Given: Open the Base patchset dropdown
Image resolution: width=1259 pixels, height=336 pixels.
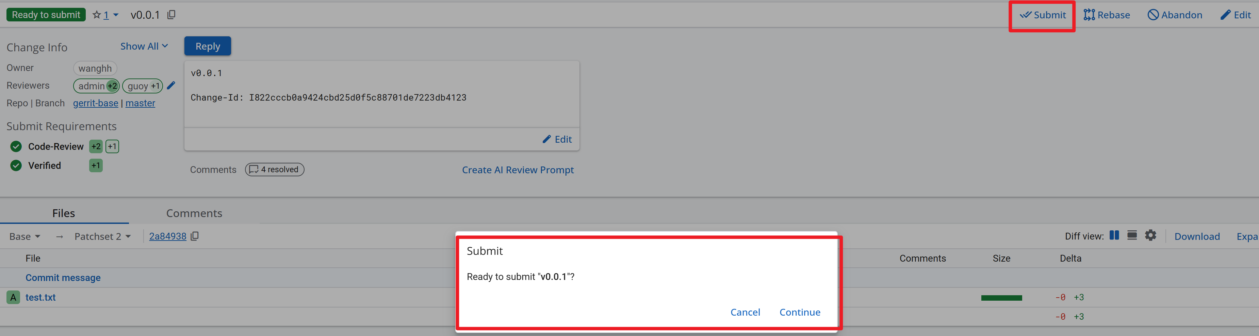Looking at the screenshot, I should [x=24, y=236].
